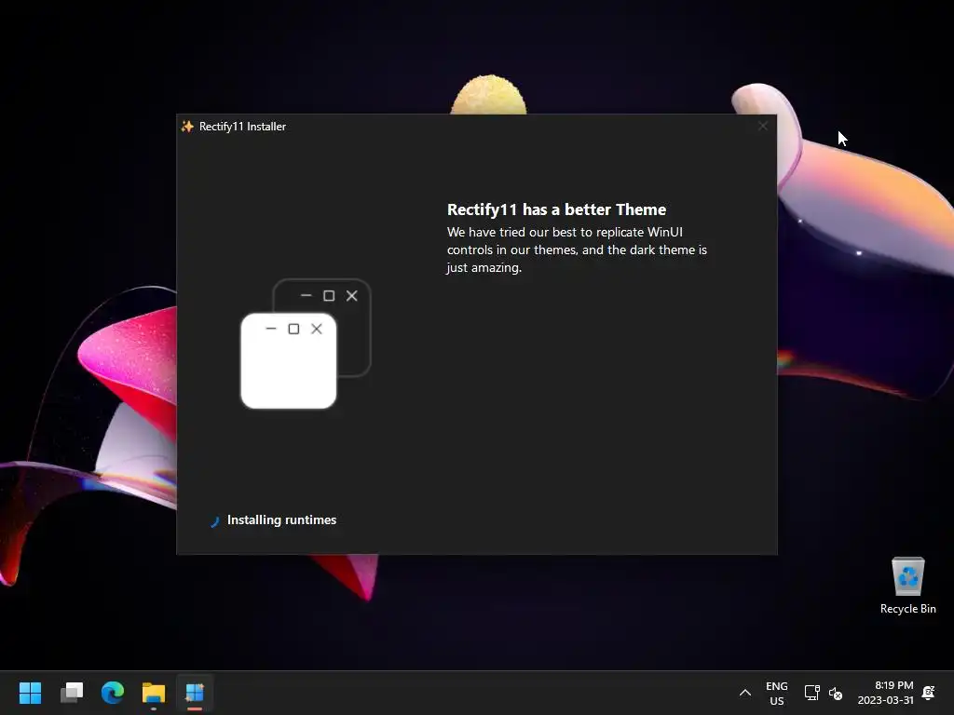
Task: Click the 'Installing runtimes' status text
Action: [x=281, y=519]
